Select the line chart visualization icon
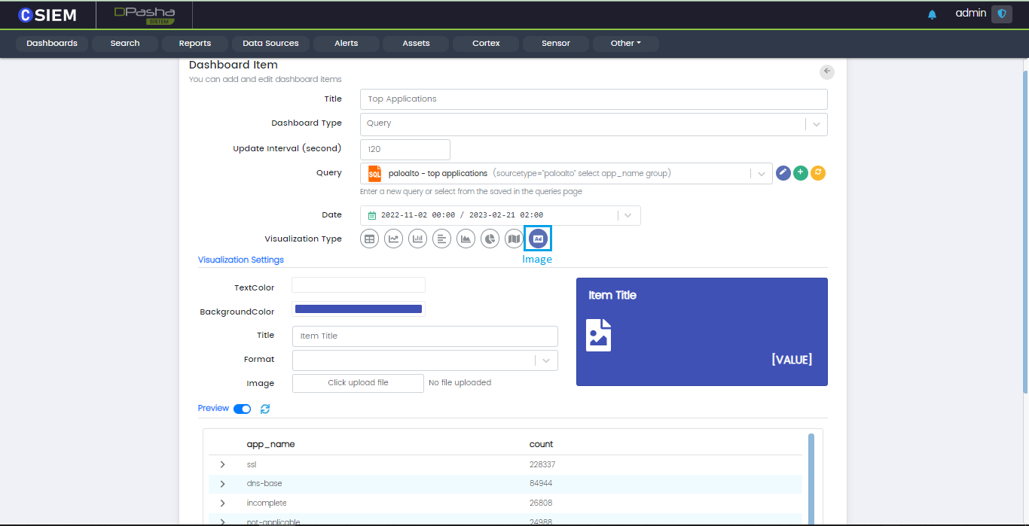This screenshot has height=526, width=1029. click(x=393, y=239)
